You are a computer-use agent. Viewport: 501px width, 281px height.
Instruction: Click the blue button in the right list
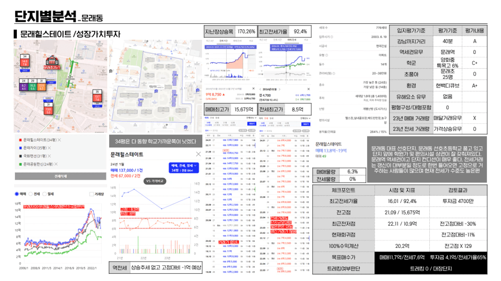(x=306, y=123)
